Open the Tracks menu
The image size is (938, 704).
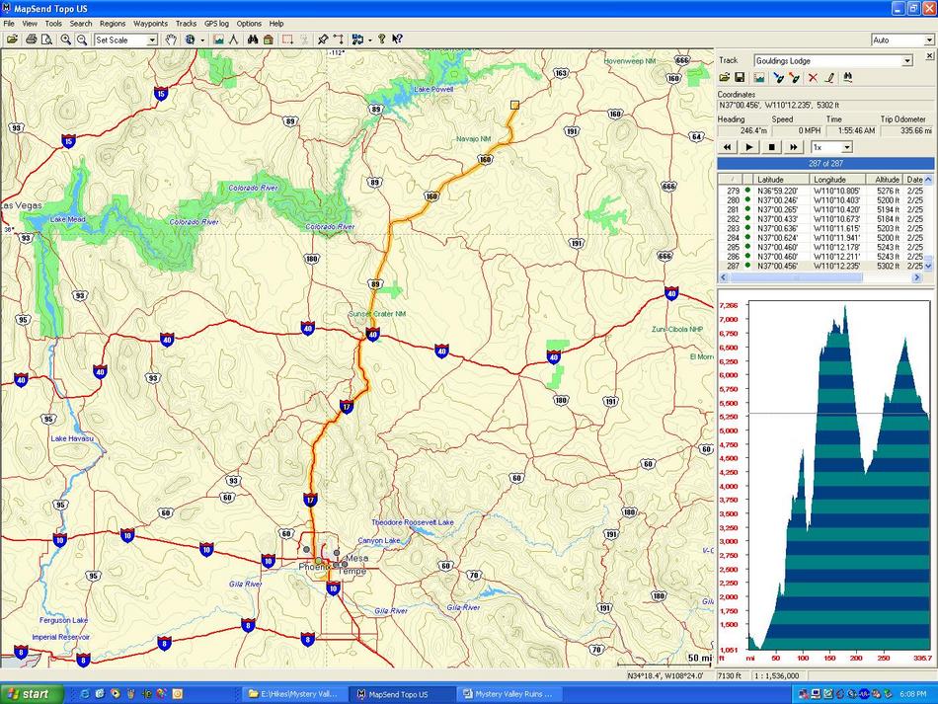[186, 24]
